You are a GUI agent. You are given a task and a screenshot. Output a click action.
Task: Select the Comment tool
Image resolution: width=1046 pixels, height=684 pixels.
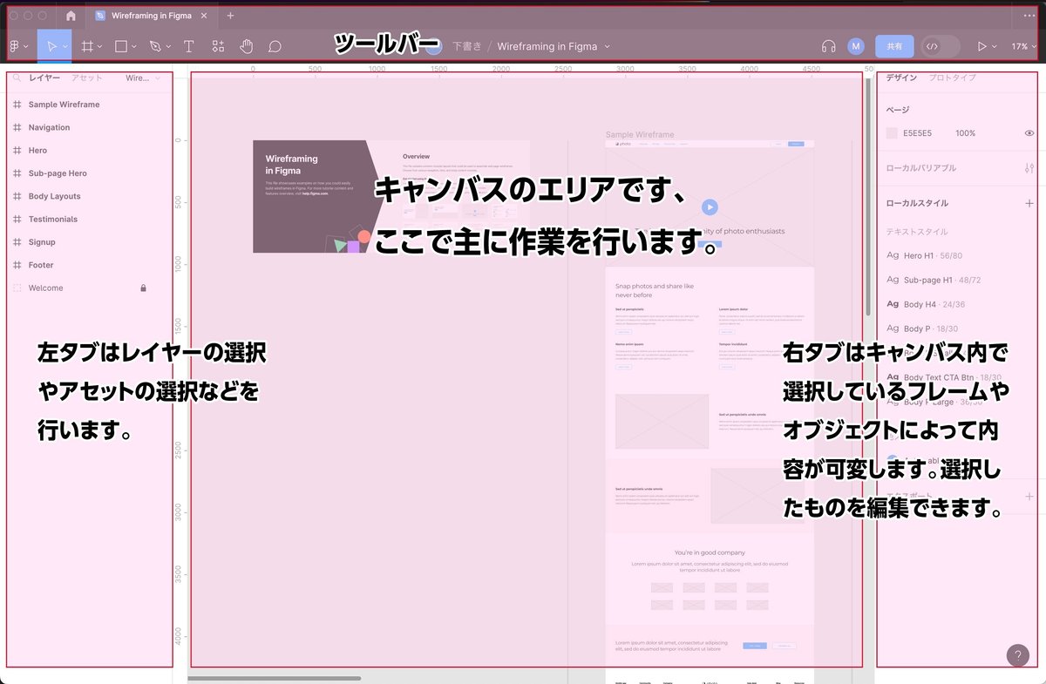(x=275, y=46)
